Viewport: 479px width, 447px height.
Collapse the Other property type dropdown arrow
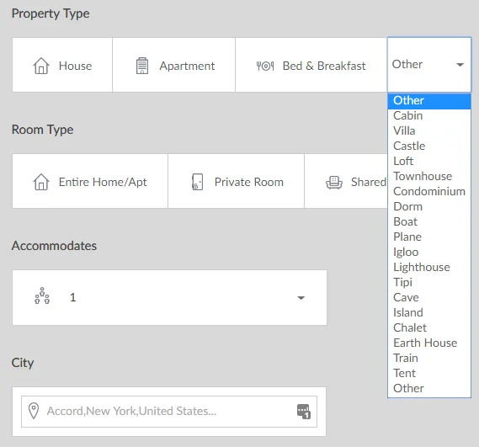(460, 65)
